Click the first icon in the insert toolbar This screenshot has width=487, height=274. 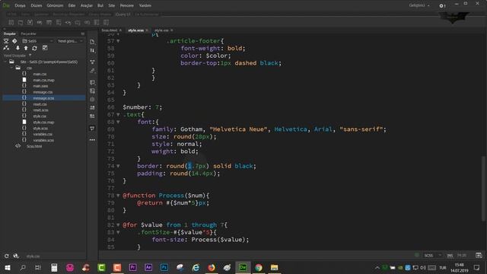point(11,22)
